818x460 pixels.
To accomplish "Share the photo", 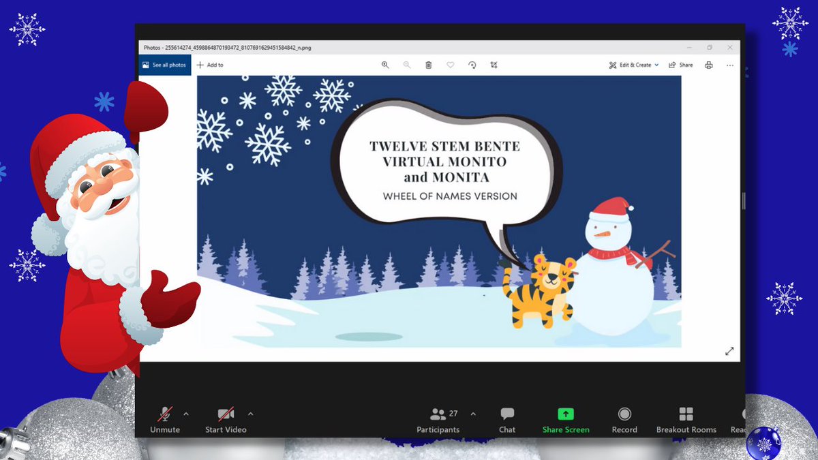I will pos(680,65).
